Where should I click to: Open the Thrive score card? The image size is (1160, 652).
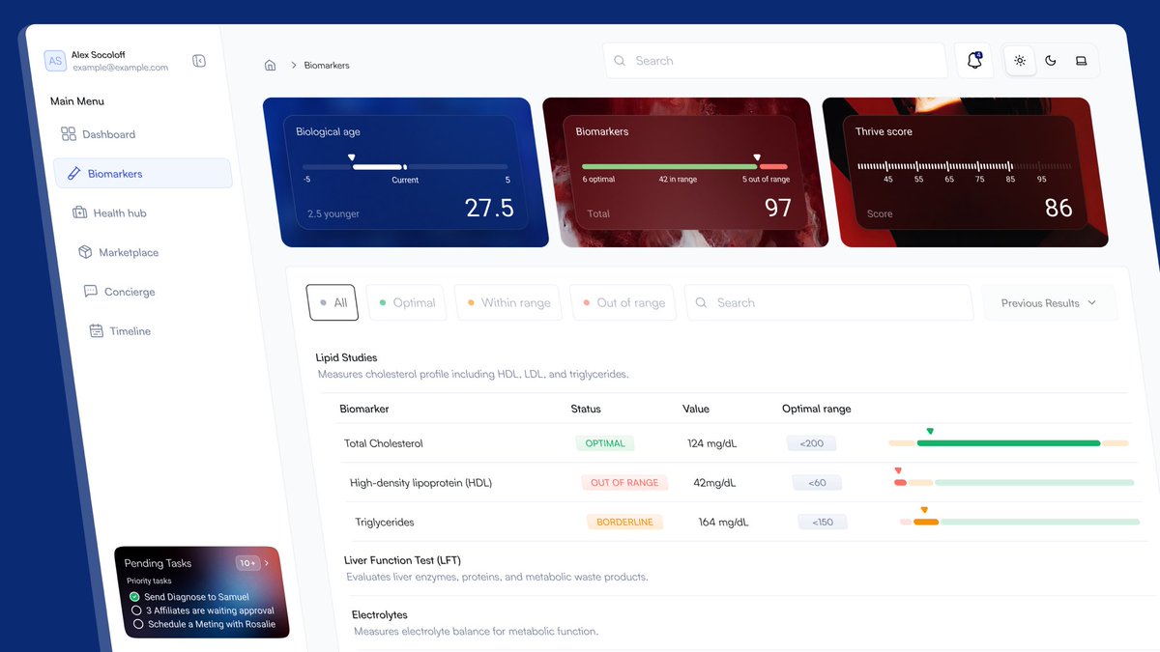pos(966,173)
